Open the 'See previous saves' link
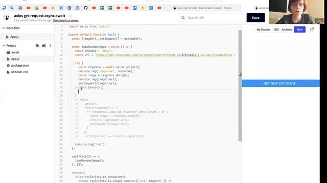327x183 pixels. [66, 20]
